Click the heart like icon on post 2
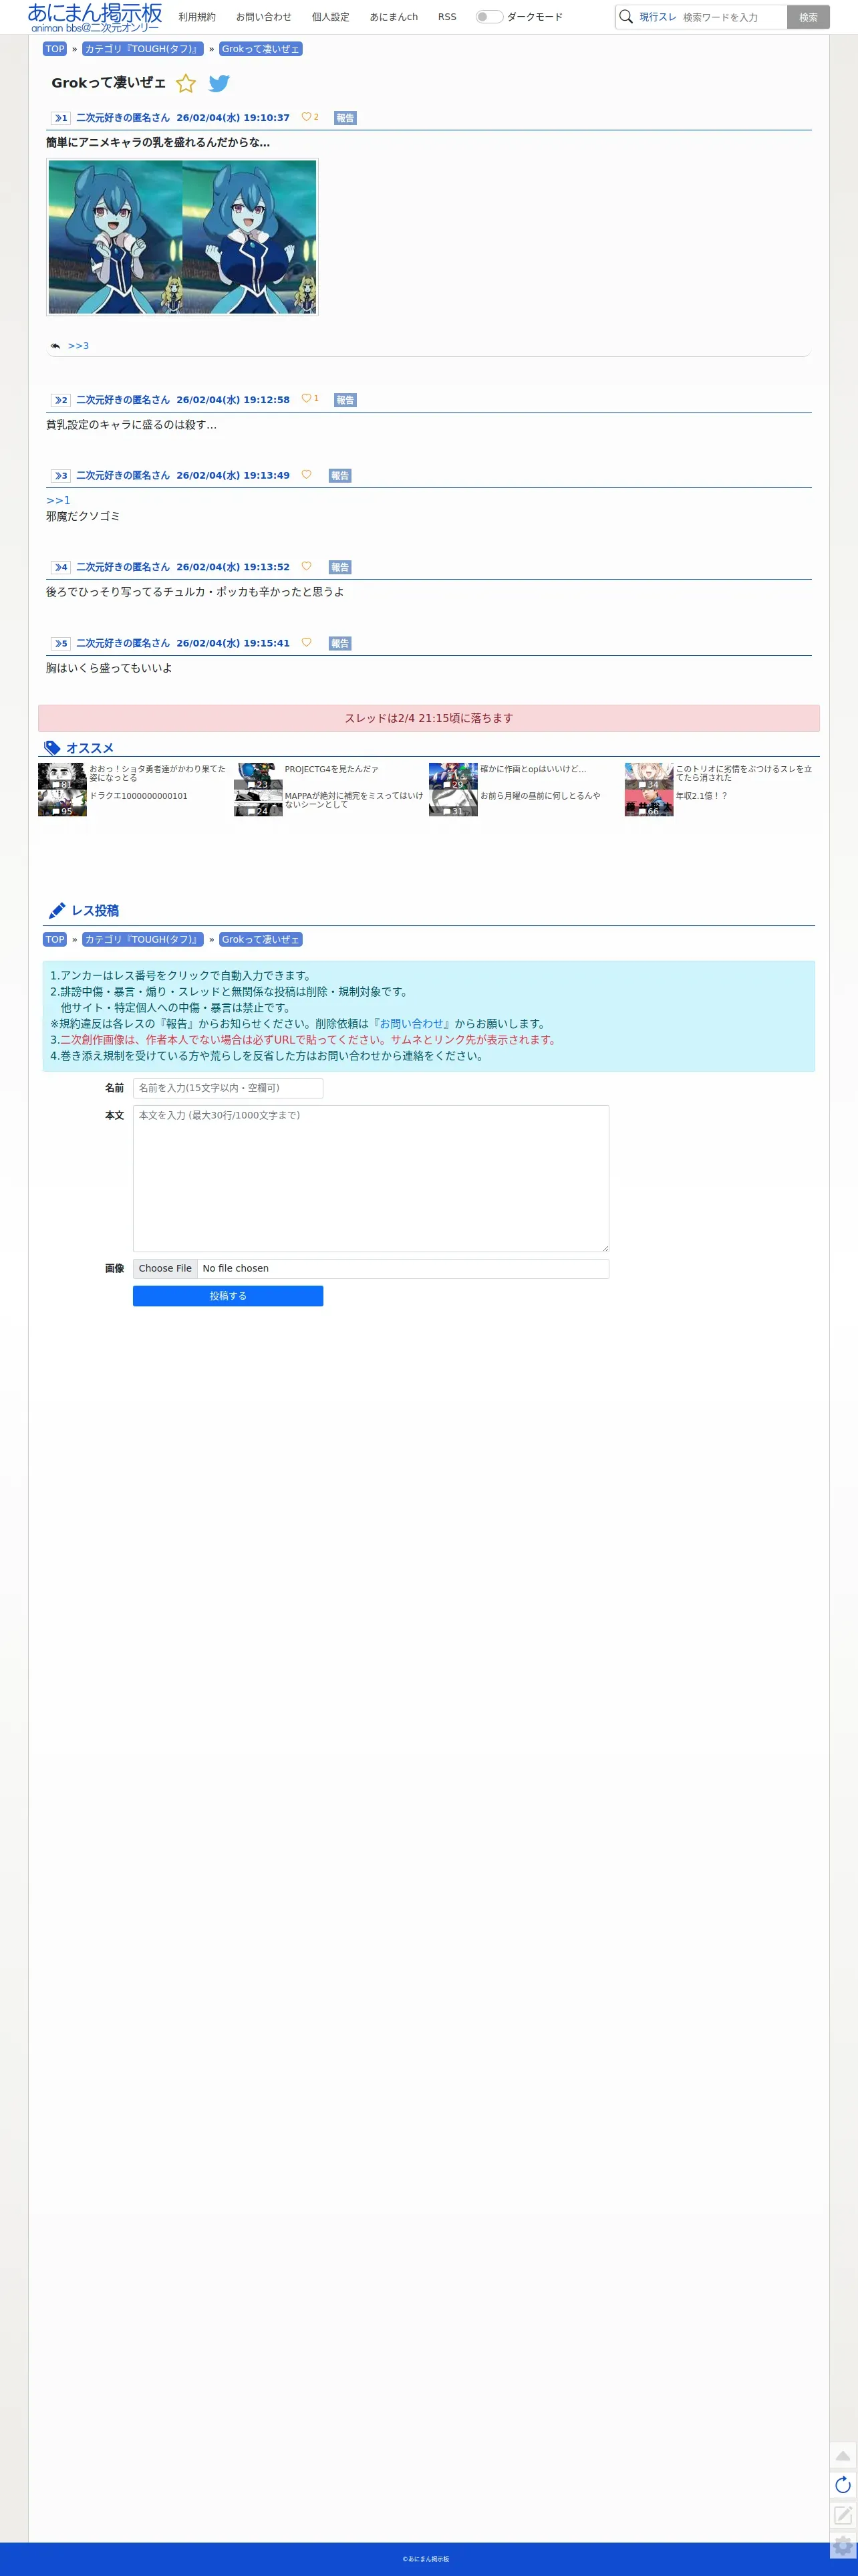Image resolution: width=858 pixels, height=2576 pixels. coord(306,399)
